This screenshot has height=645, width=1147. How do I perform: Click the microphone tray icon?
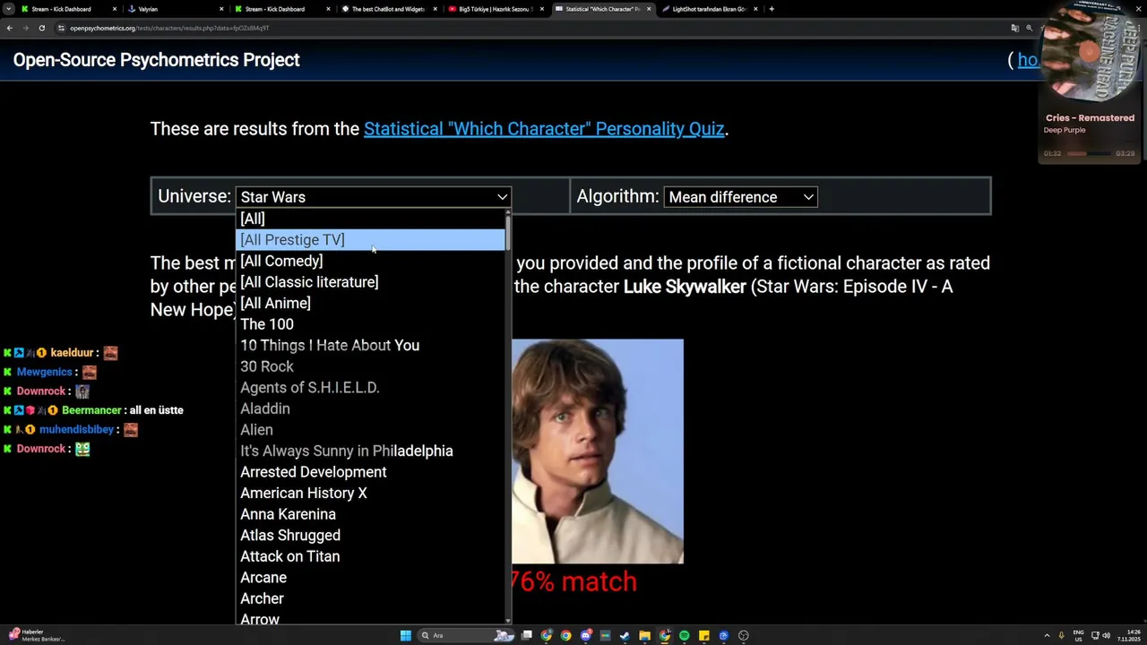[1062, 635]
